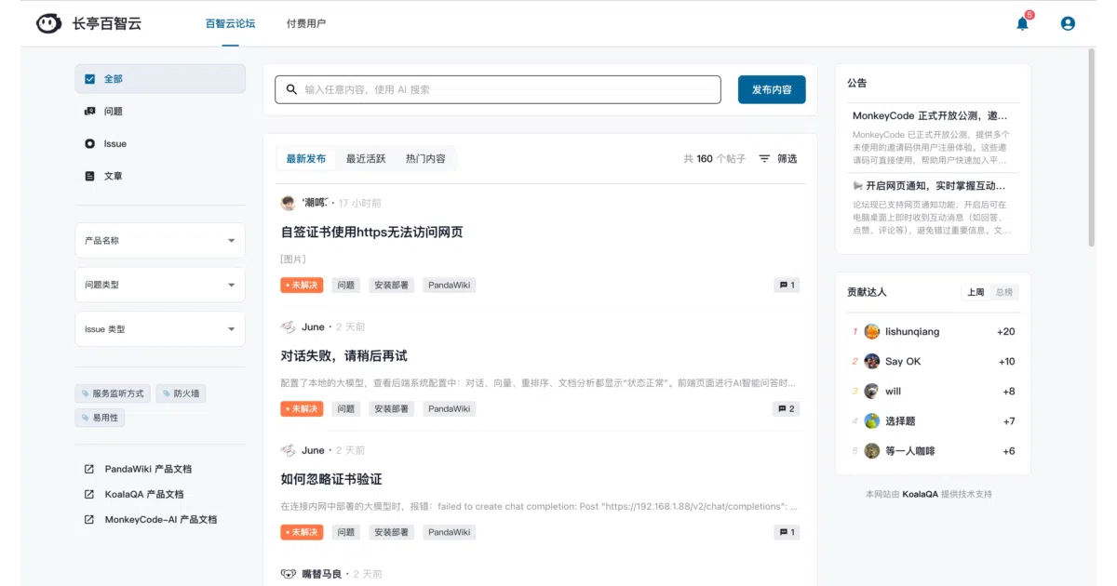Screen dimensions: 1117x586
Task: Expand the 问题类型 dropdown
Action: point(160,285)
